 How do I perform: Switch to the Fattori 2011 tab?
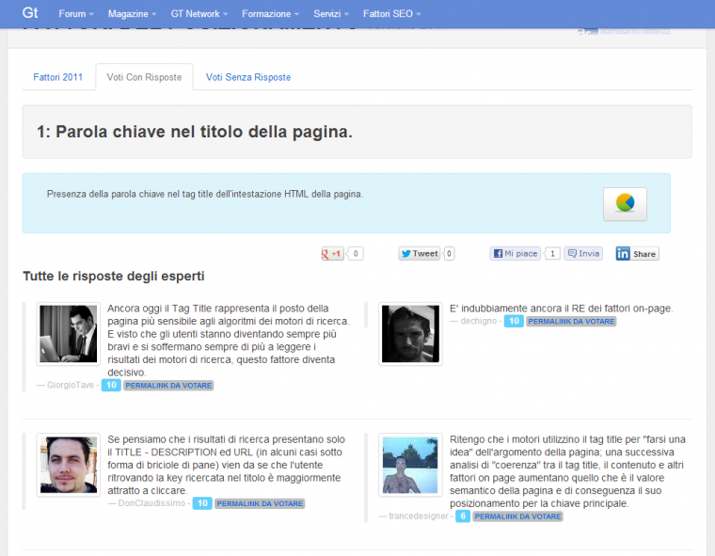tap(58, 77)
